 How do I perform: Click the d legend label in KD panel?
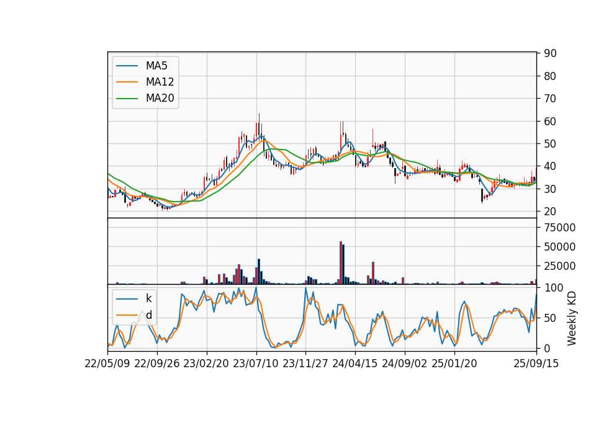(148, 315)
